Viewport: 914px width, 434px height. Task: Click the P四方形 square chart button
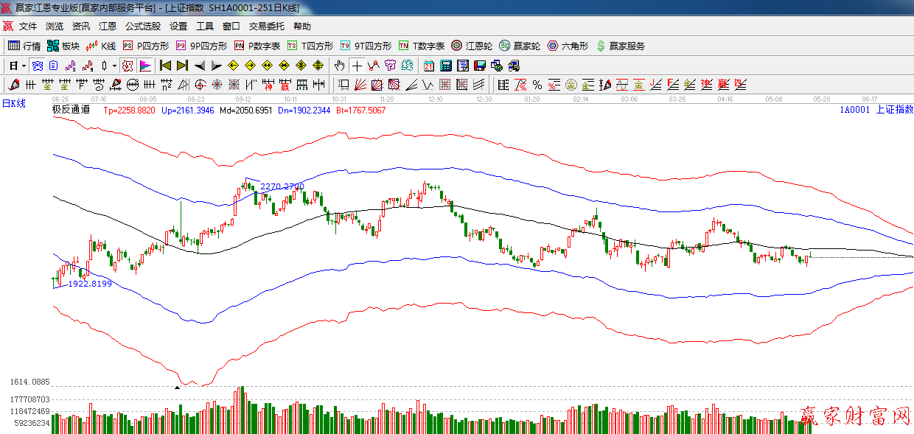tap(146, 46)
